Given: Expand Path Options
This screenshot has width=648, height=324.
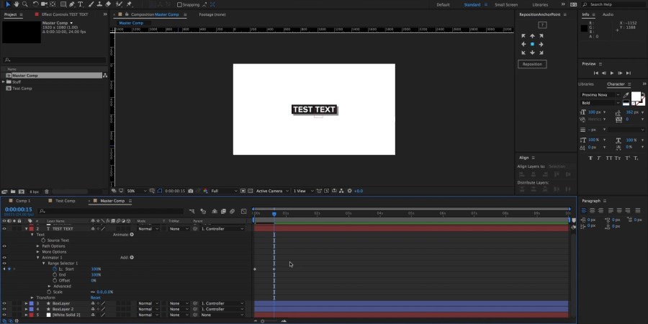Looking at the screenshot, I should coord(38,246).
